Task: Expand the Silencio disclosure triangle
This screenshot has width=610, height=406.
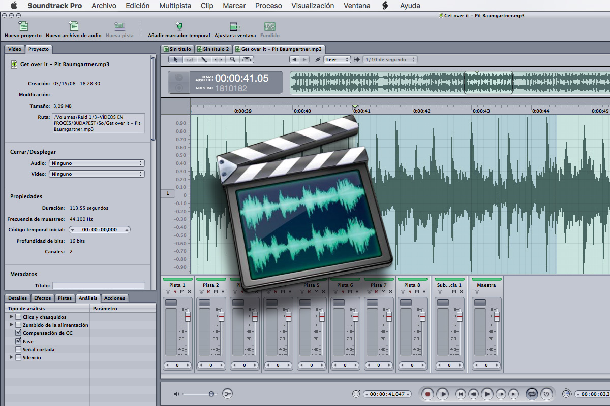Action: point(11,358)
